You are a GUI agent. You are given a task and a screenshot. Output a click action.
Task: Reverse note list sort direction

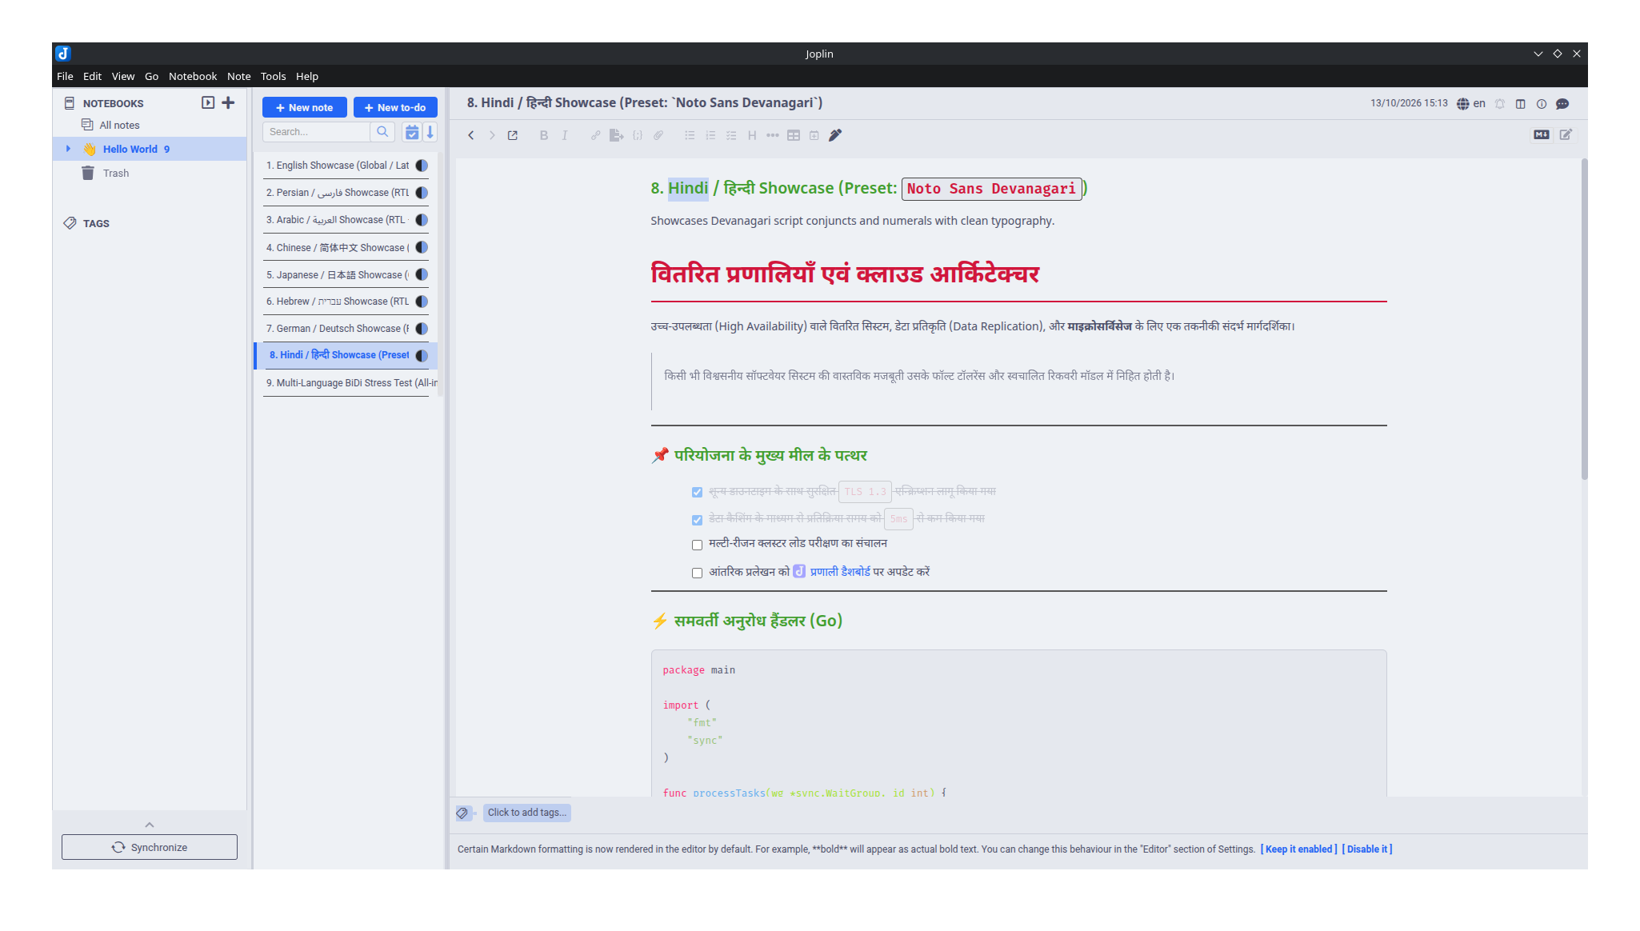430,132
